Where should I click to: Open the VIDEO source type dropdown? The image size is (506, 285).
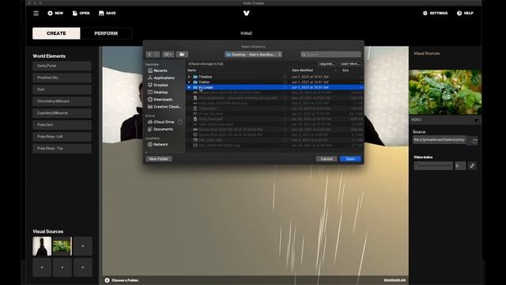pos(444,120)
